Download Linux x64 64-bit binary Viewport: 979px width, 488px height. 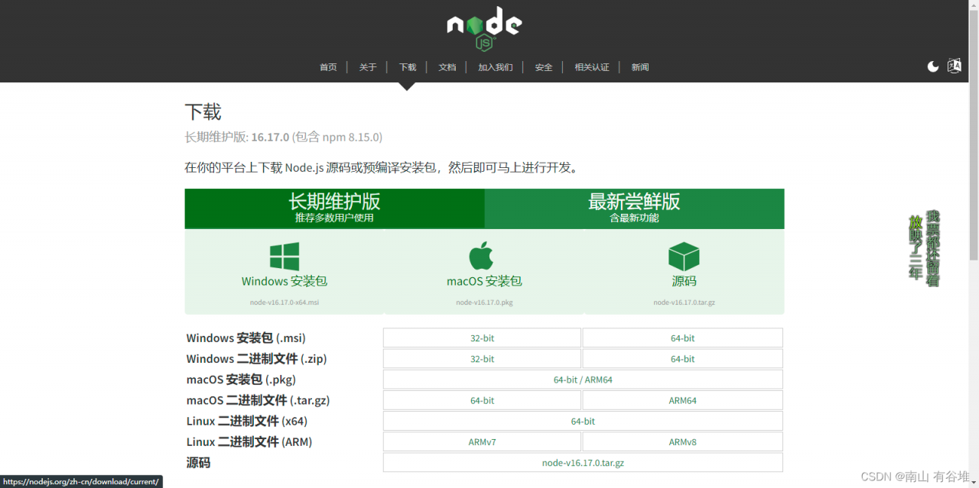click(583, 421)
